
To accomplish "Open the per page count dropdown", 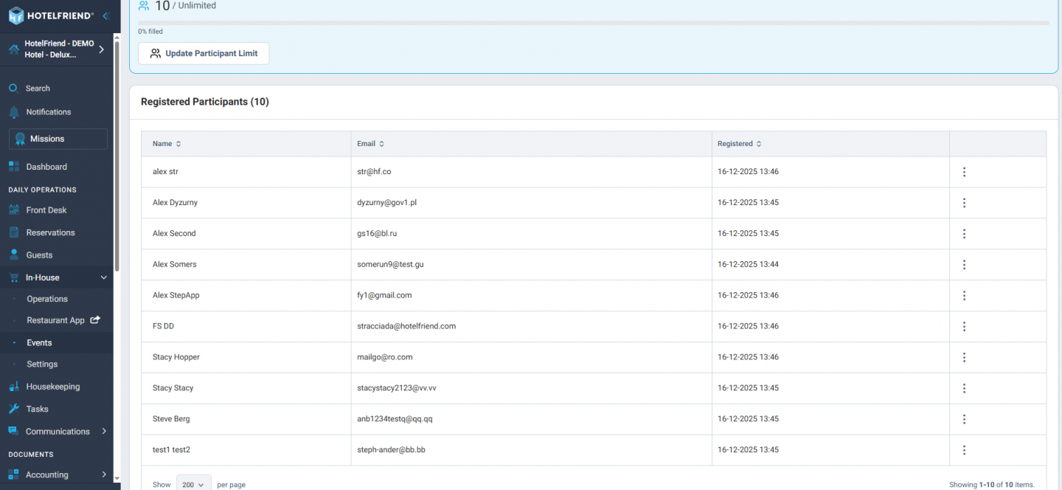I will (x=193, y=484).
